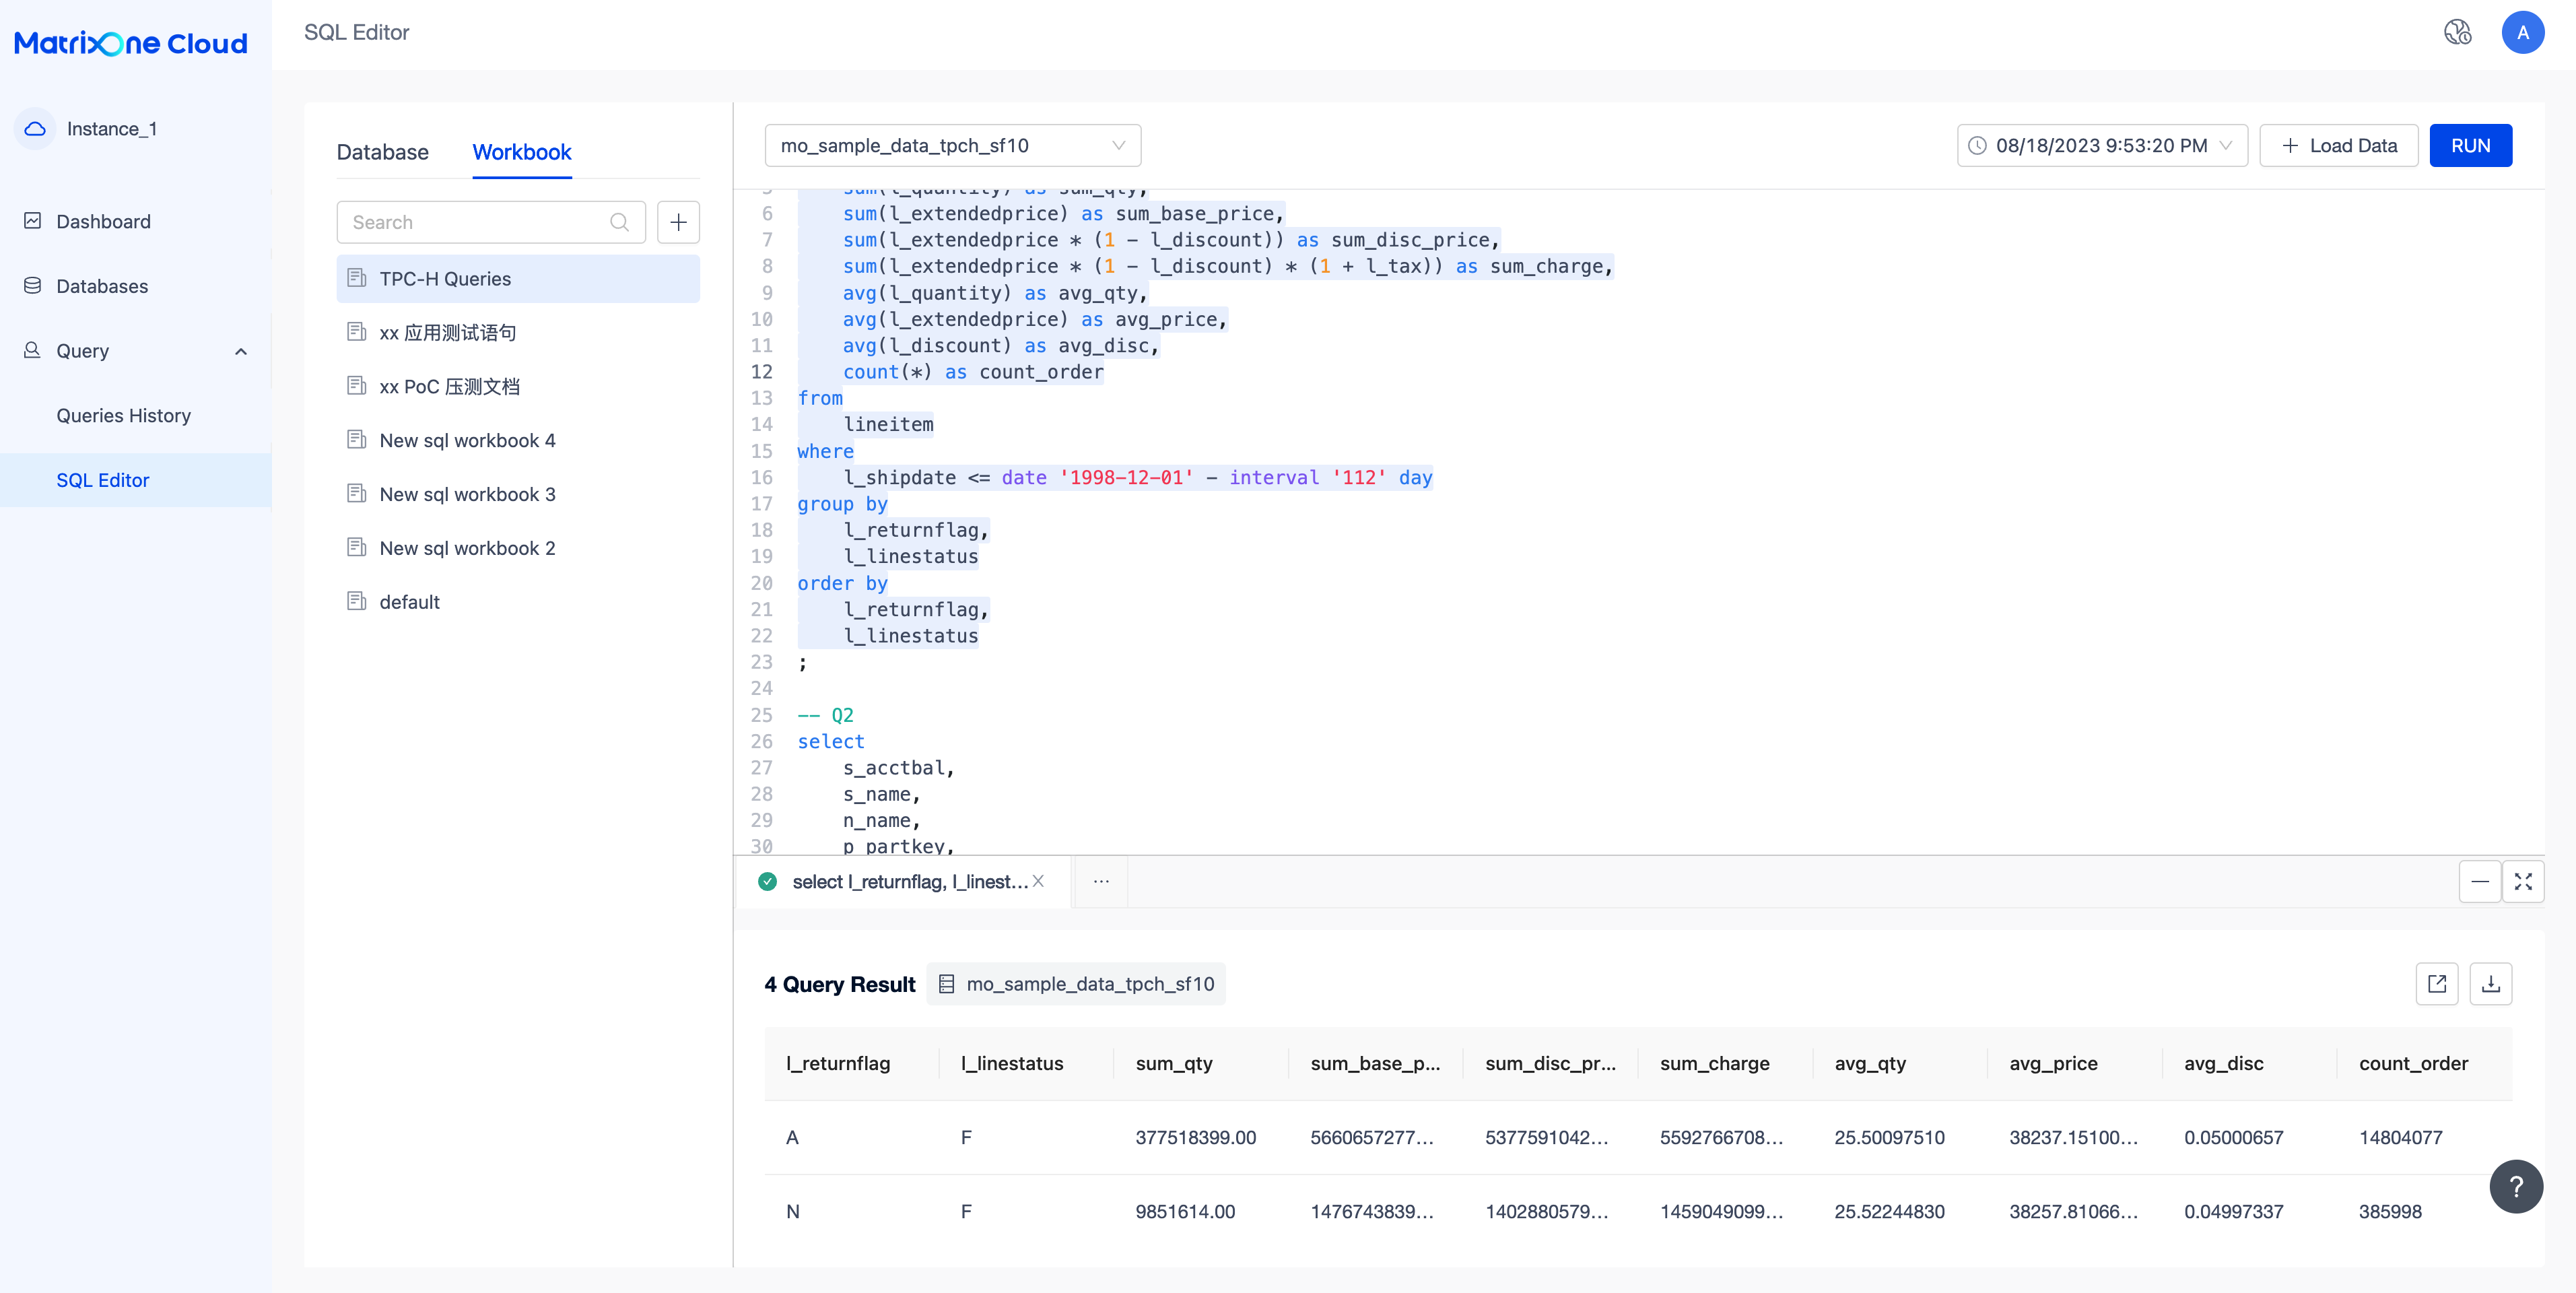Place cursor on line 12 count(*)
The width and height of the screenshot is (2576, 1293).
(x=973, y=372)
